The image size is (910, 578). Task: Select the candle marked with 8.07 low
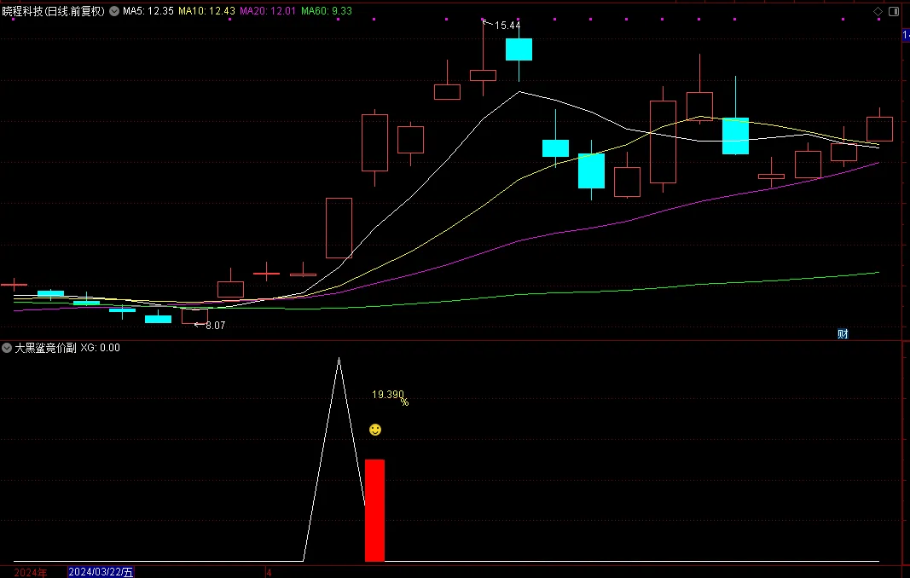click(x=194, y=316)
